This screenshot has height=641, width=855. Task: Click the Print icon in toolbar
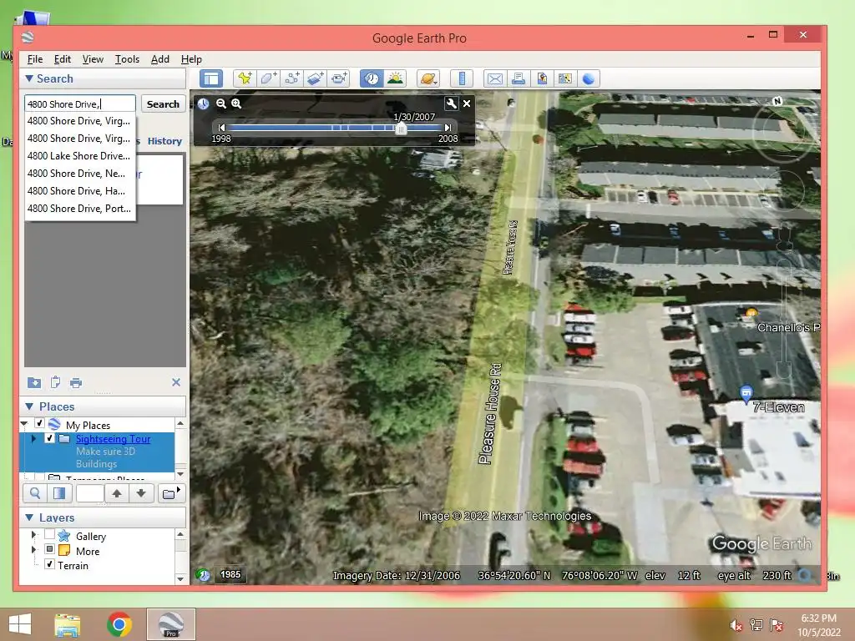pos(518,78)
